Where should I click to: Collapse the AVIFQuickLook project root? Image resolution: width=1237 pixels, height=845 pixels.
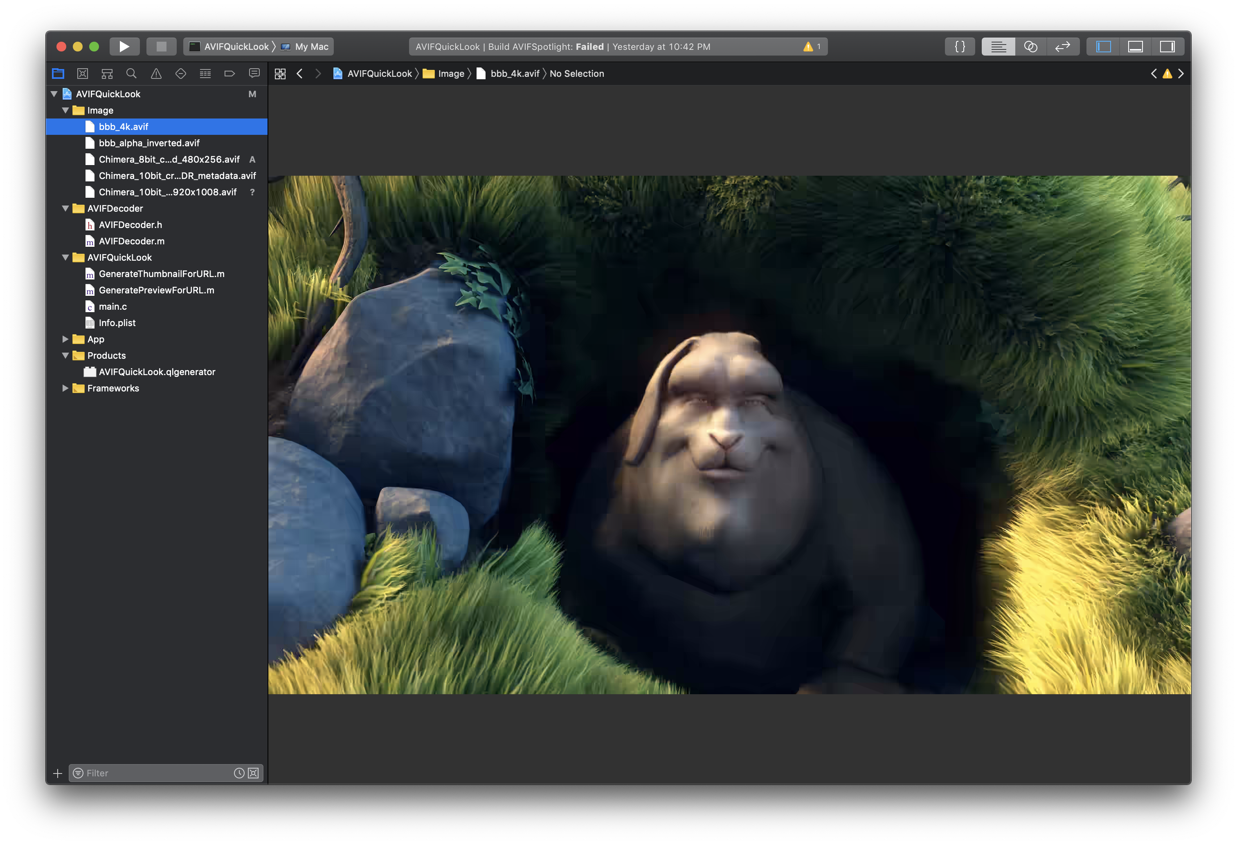click(54, 94)
